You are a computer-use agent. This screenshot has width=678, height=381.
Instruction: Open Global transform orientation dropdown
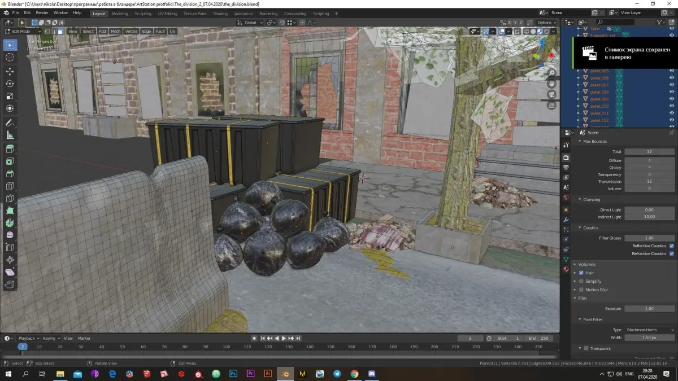pyautogui.click(x=249, y=23)
